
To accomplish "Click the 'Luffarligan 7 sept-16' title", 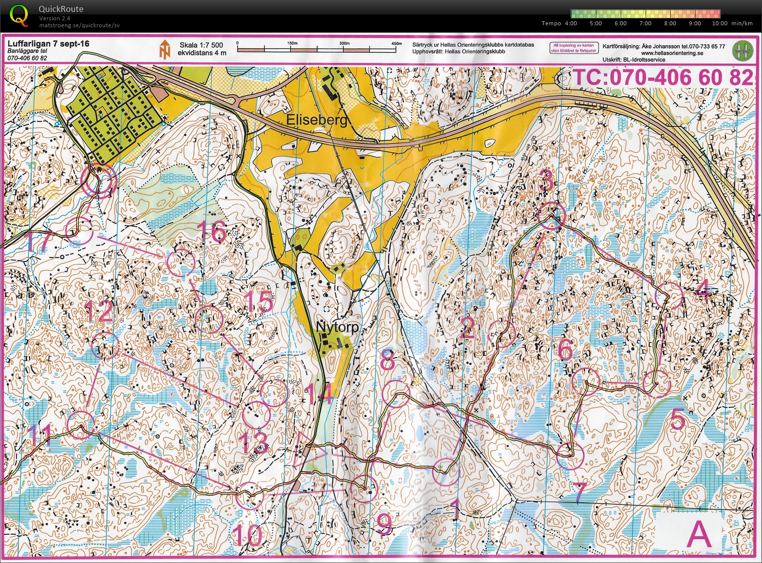I will coord(49,44).
